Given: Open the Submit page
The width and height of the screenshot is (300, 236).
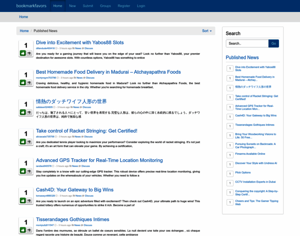Looking at the screenshot, I should pos(88,6).
